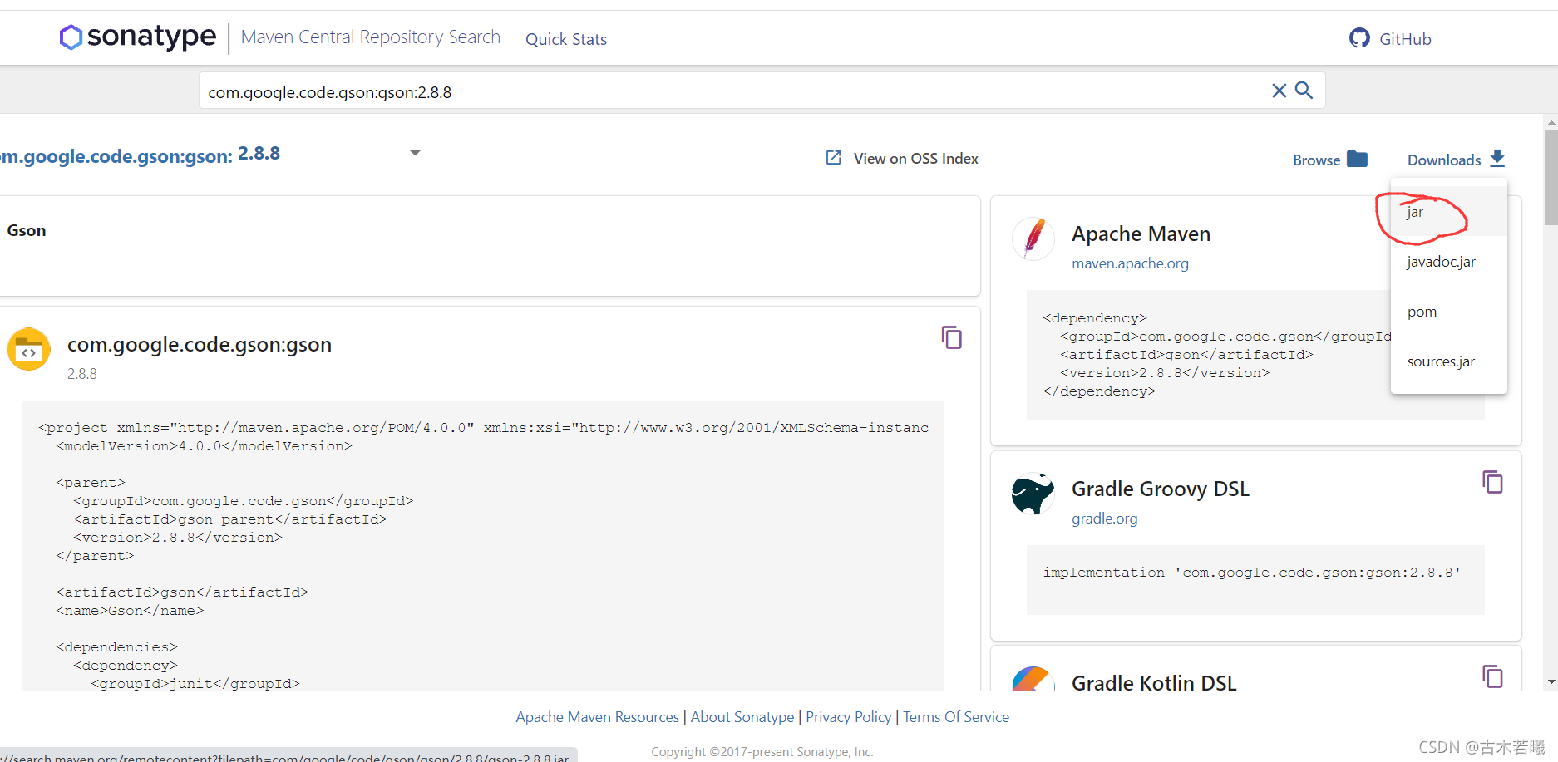Visit the maven.apache.org link
1558x762 pixels.
coord(1130,263)
